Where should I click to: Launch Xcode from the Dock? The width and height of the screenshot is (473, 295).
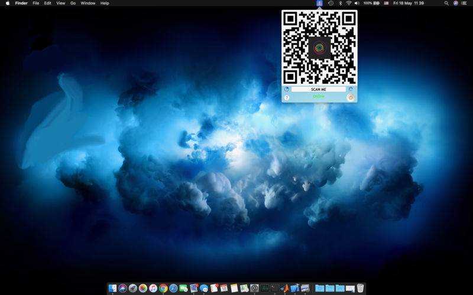click(294, 288)
